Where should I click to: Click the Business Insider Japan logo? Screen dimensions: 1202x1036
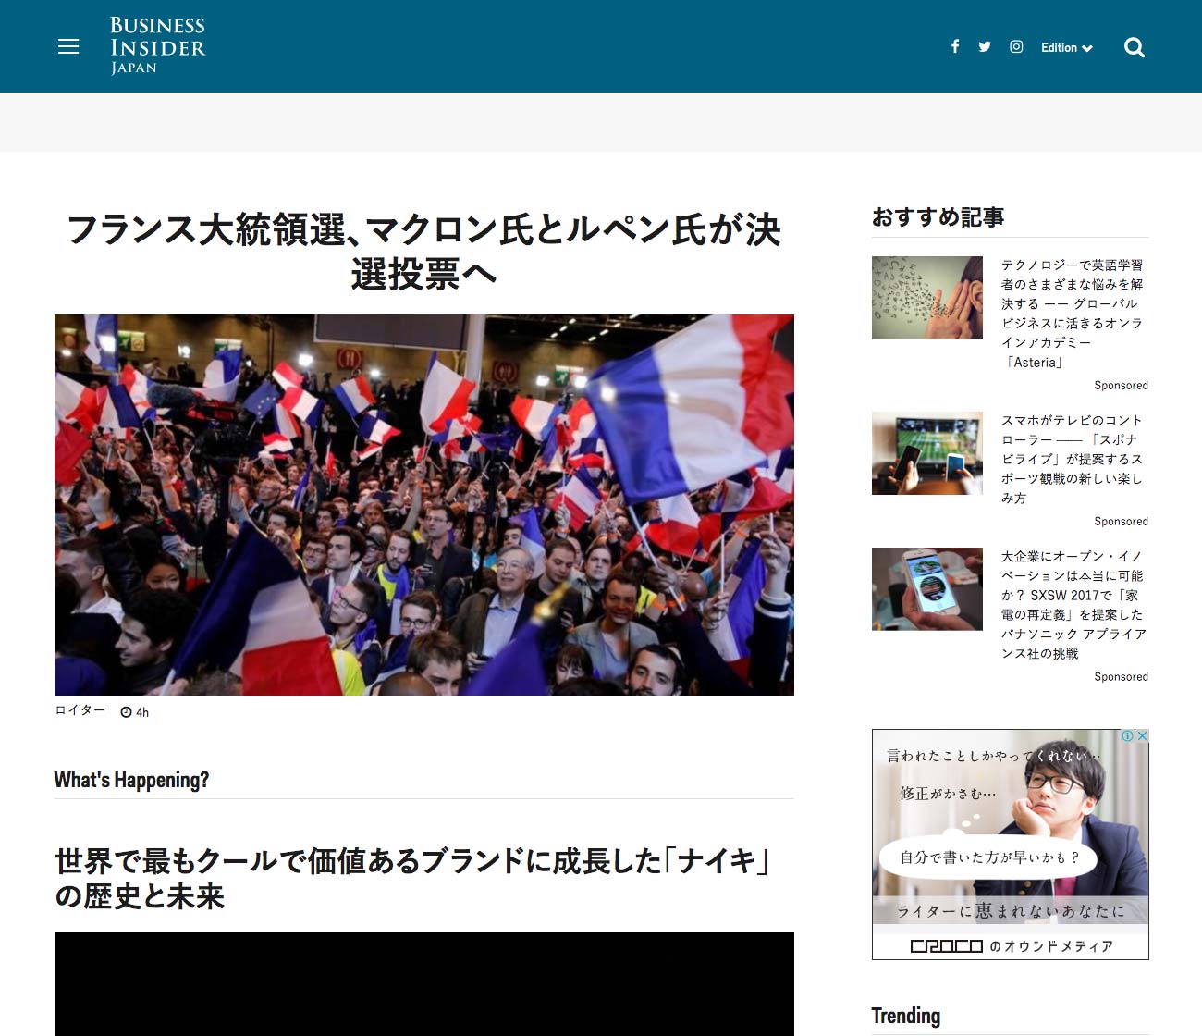pyautogui.click(x=157, y=45)
